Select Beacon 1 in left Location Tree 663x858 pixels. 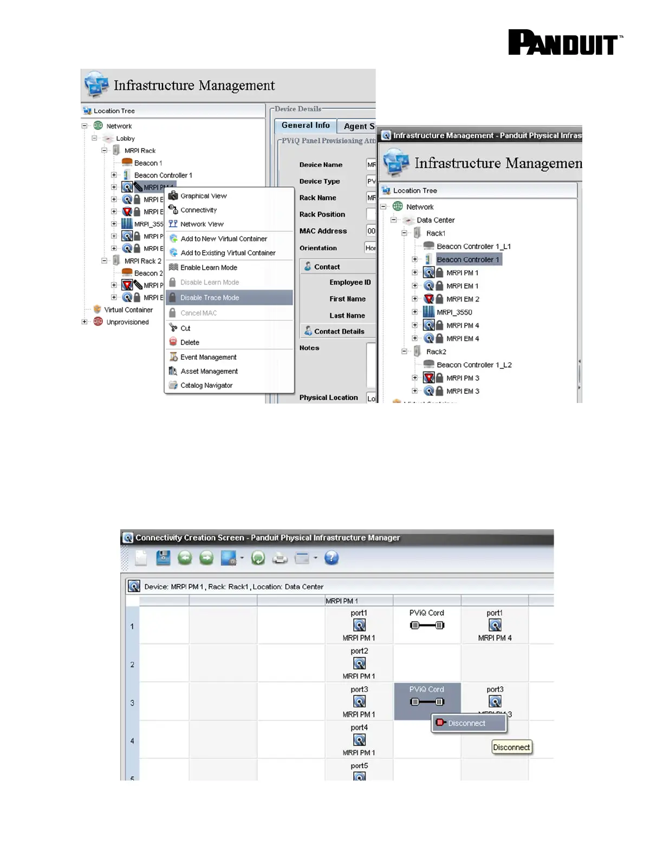[x=148, y=162]
